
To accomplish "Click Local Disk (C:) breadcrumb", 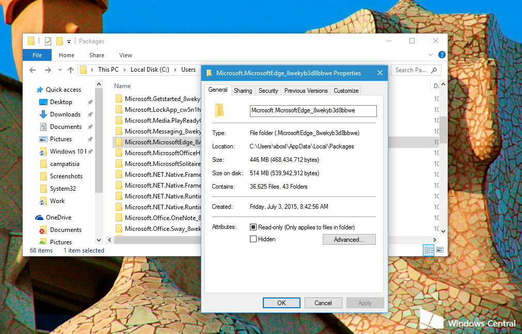I will pos(150,70).
